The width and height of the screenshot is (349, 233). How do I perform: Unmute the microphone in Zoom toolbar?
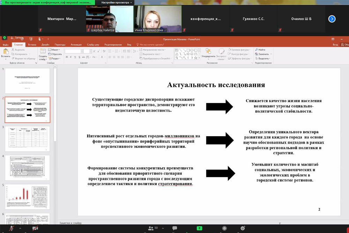point(12,228)
